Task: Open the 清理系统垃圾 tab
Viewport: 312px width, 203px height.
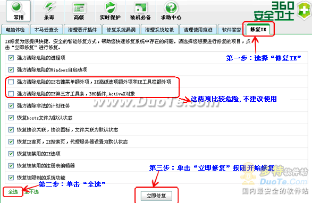Action: (x=159, y=30)
